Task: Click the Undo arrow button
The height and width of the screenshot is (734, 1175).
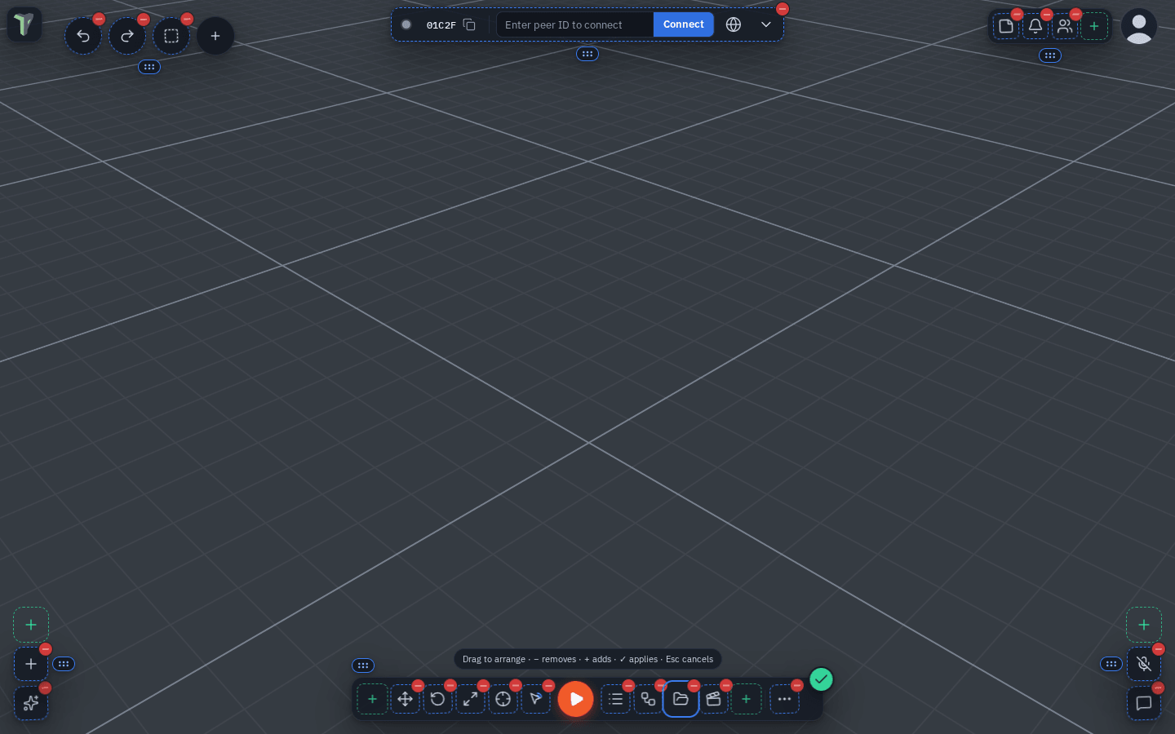Action: point(83,36)
